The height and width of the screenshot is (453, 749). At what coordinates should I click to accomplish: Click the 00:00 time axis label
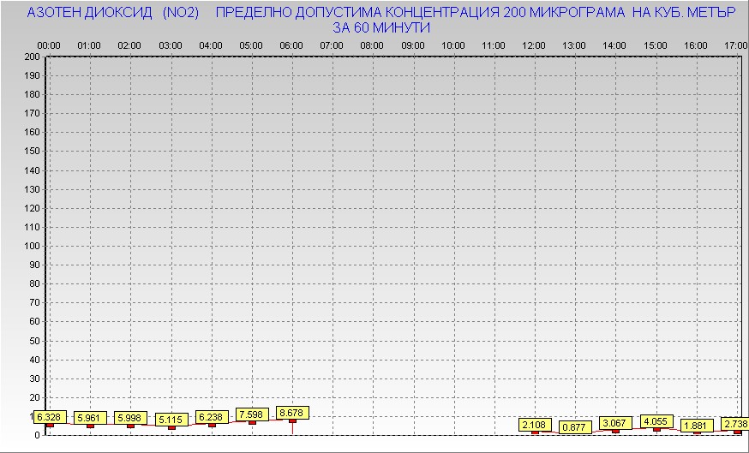(x=49, y=45)
